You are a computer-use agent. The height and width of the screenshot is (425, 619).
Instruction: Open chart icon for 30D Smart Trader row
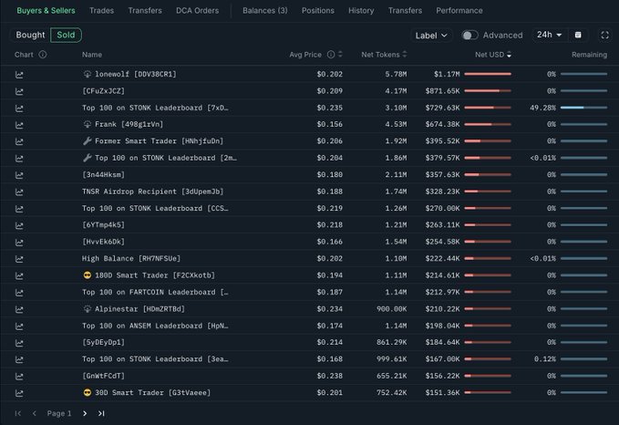point(19,393)
